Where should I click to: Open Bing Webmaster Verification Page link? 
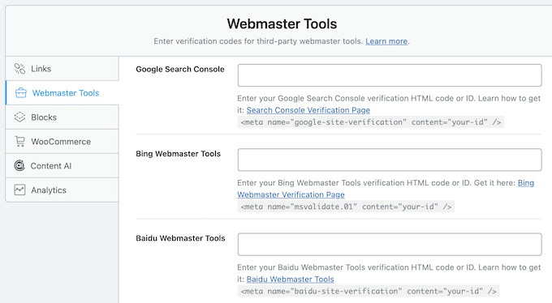(x=291, y=194)
